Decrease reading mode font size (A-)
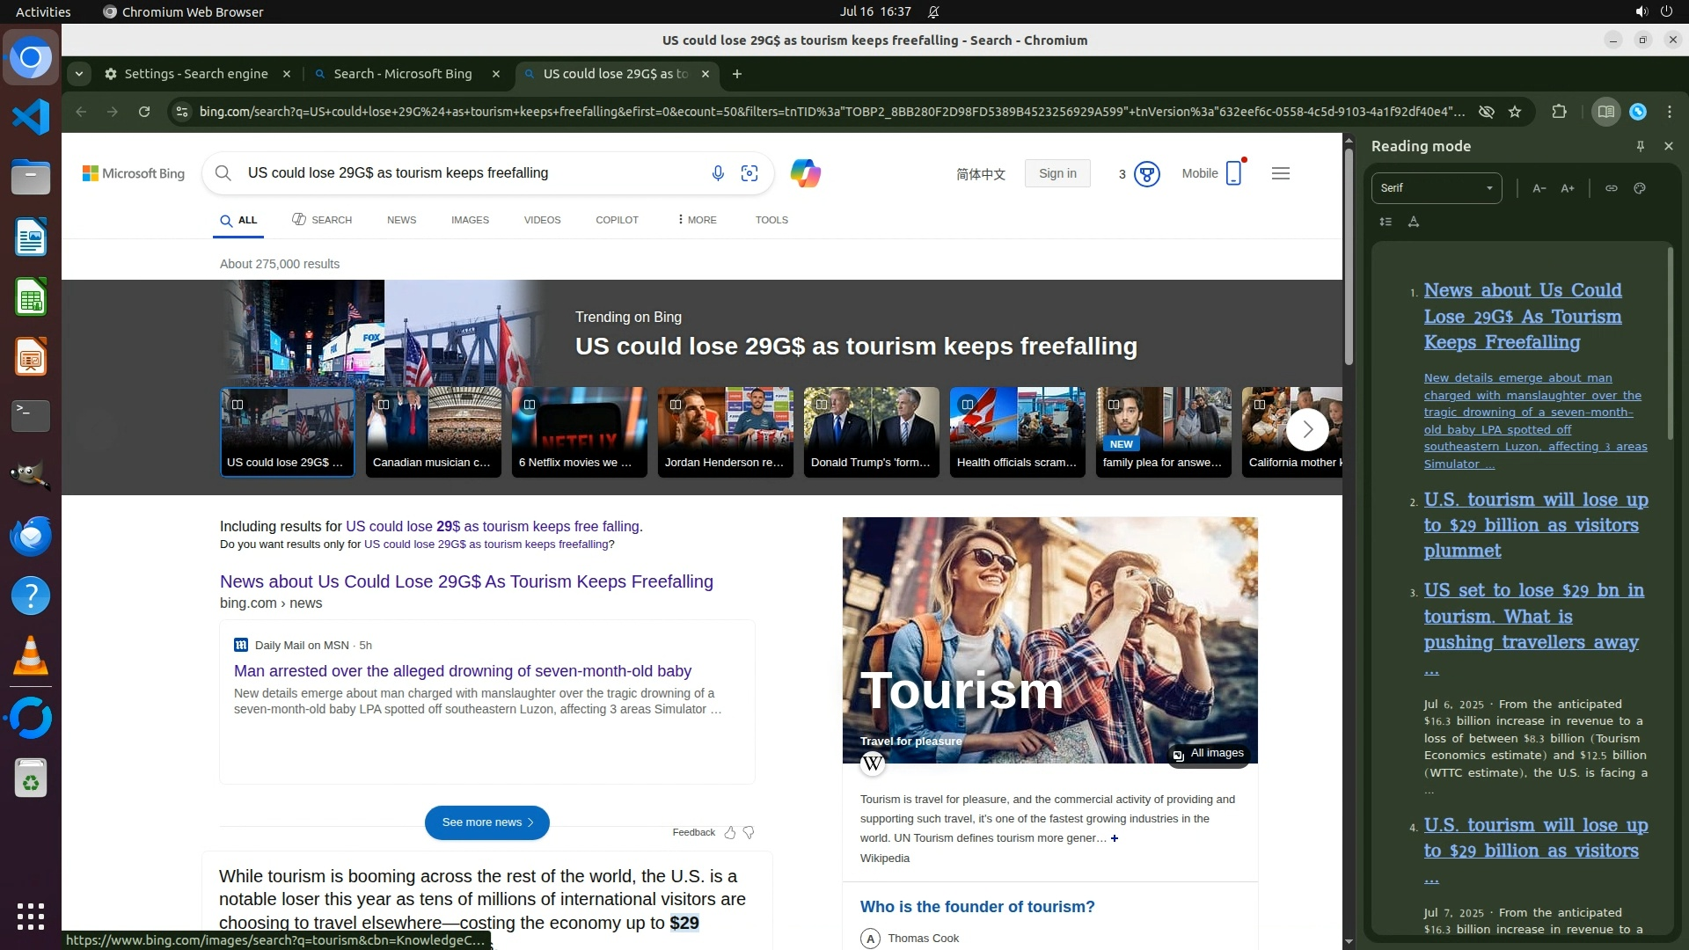This screenshot has width=1689, height=950. pos(1539,188)
